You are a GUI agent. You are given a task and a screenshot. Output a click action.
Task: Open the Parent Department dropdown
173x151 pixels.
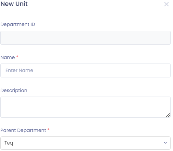[86, 143]
